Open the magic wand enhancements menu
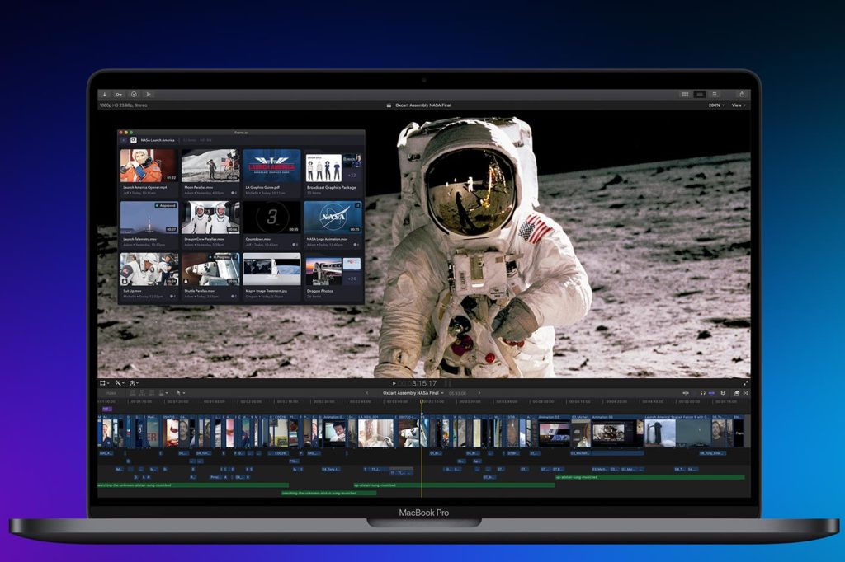 coord(119,383)
